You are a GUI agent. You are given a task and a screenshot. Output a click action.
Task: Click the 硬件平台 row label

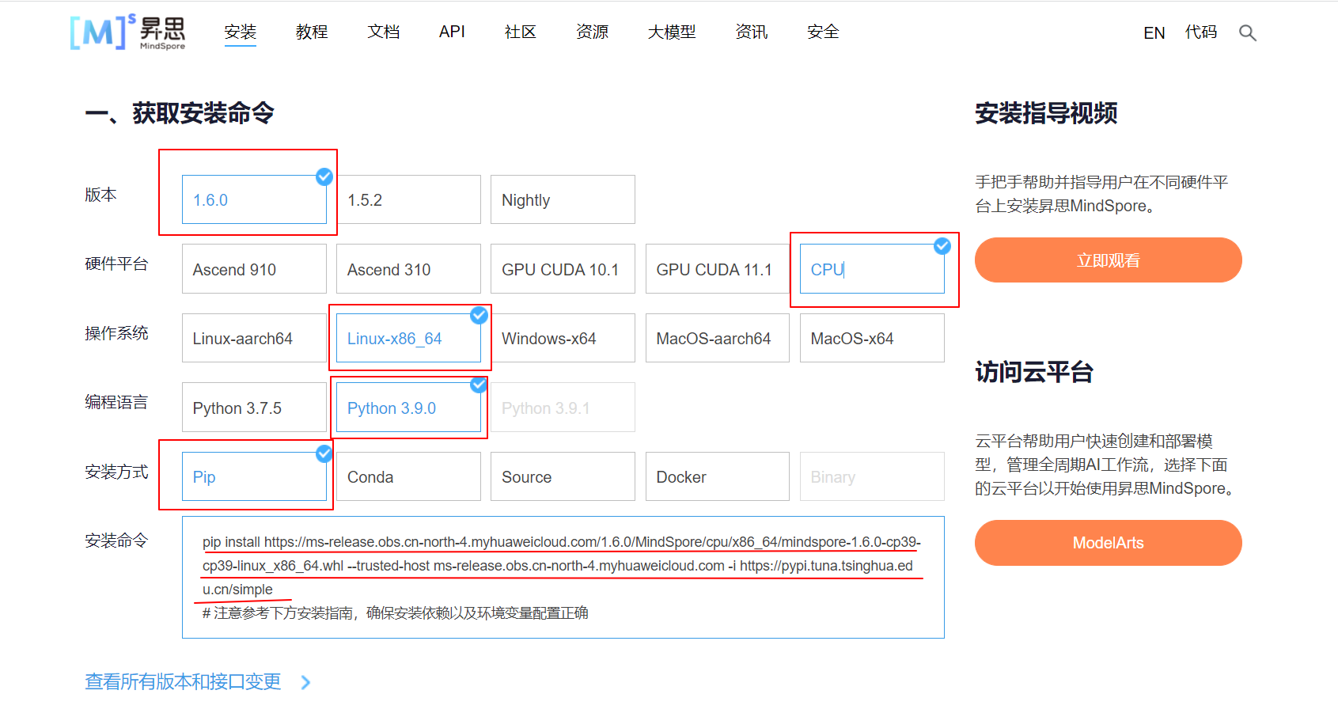[116, 264]
